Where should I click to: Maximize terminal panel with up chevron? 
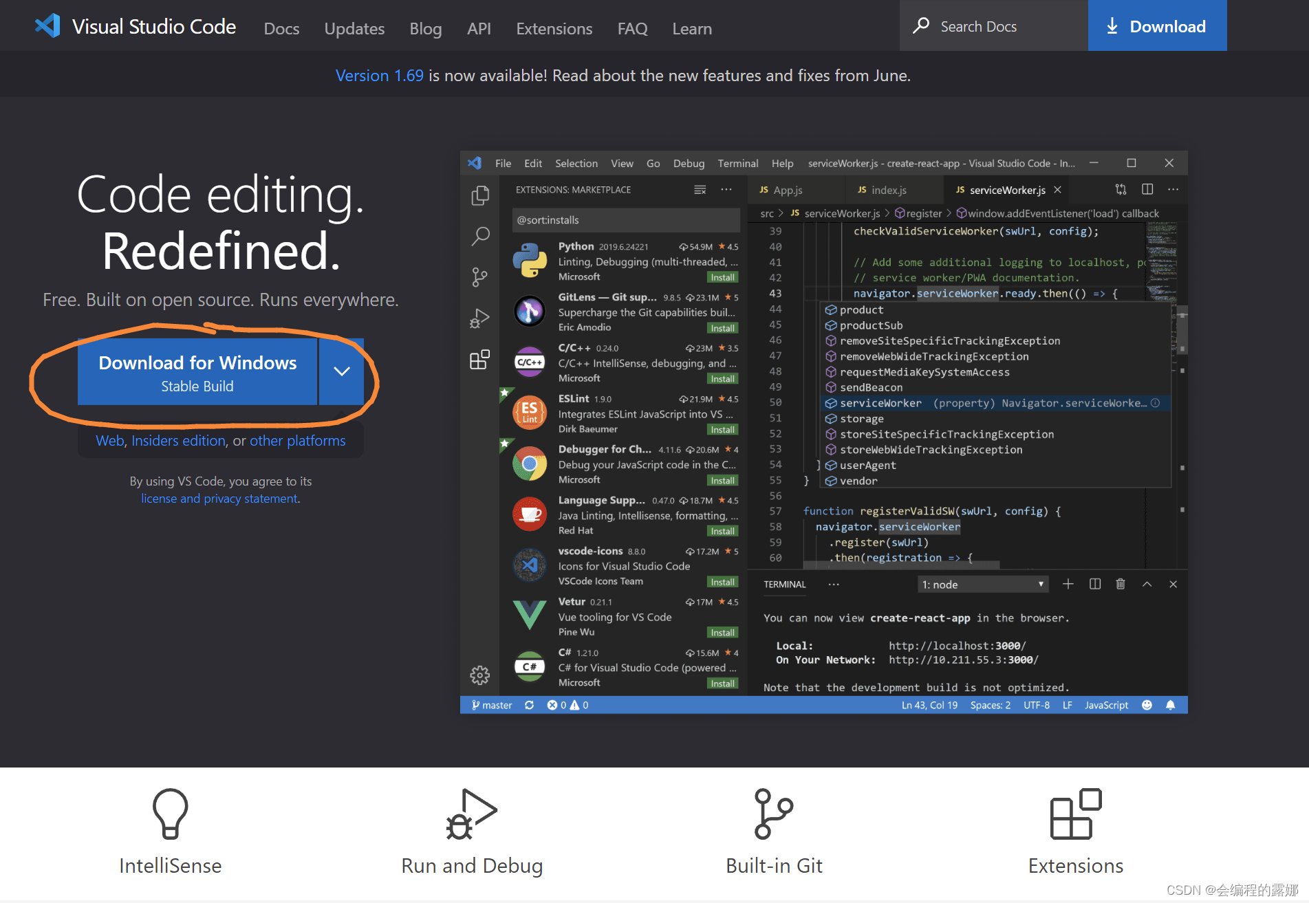pyautogui.click(x=1147, y=584)
